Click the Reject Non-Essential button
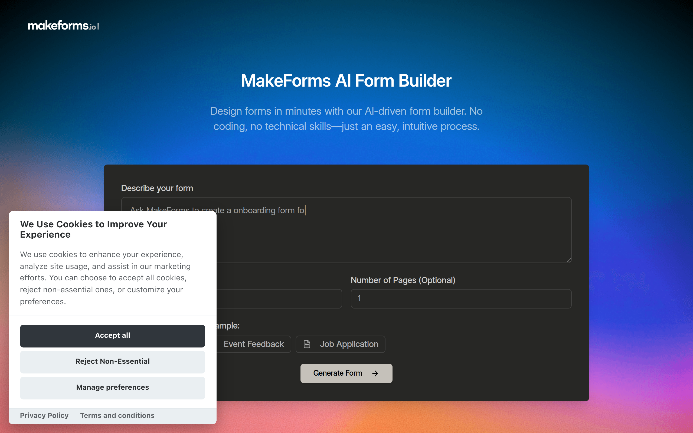 (x=112, y=361)
